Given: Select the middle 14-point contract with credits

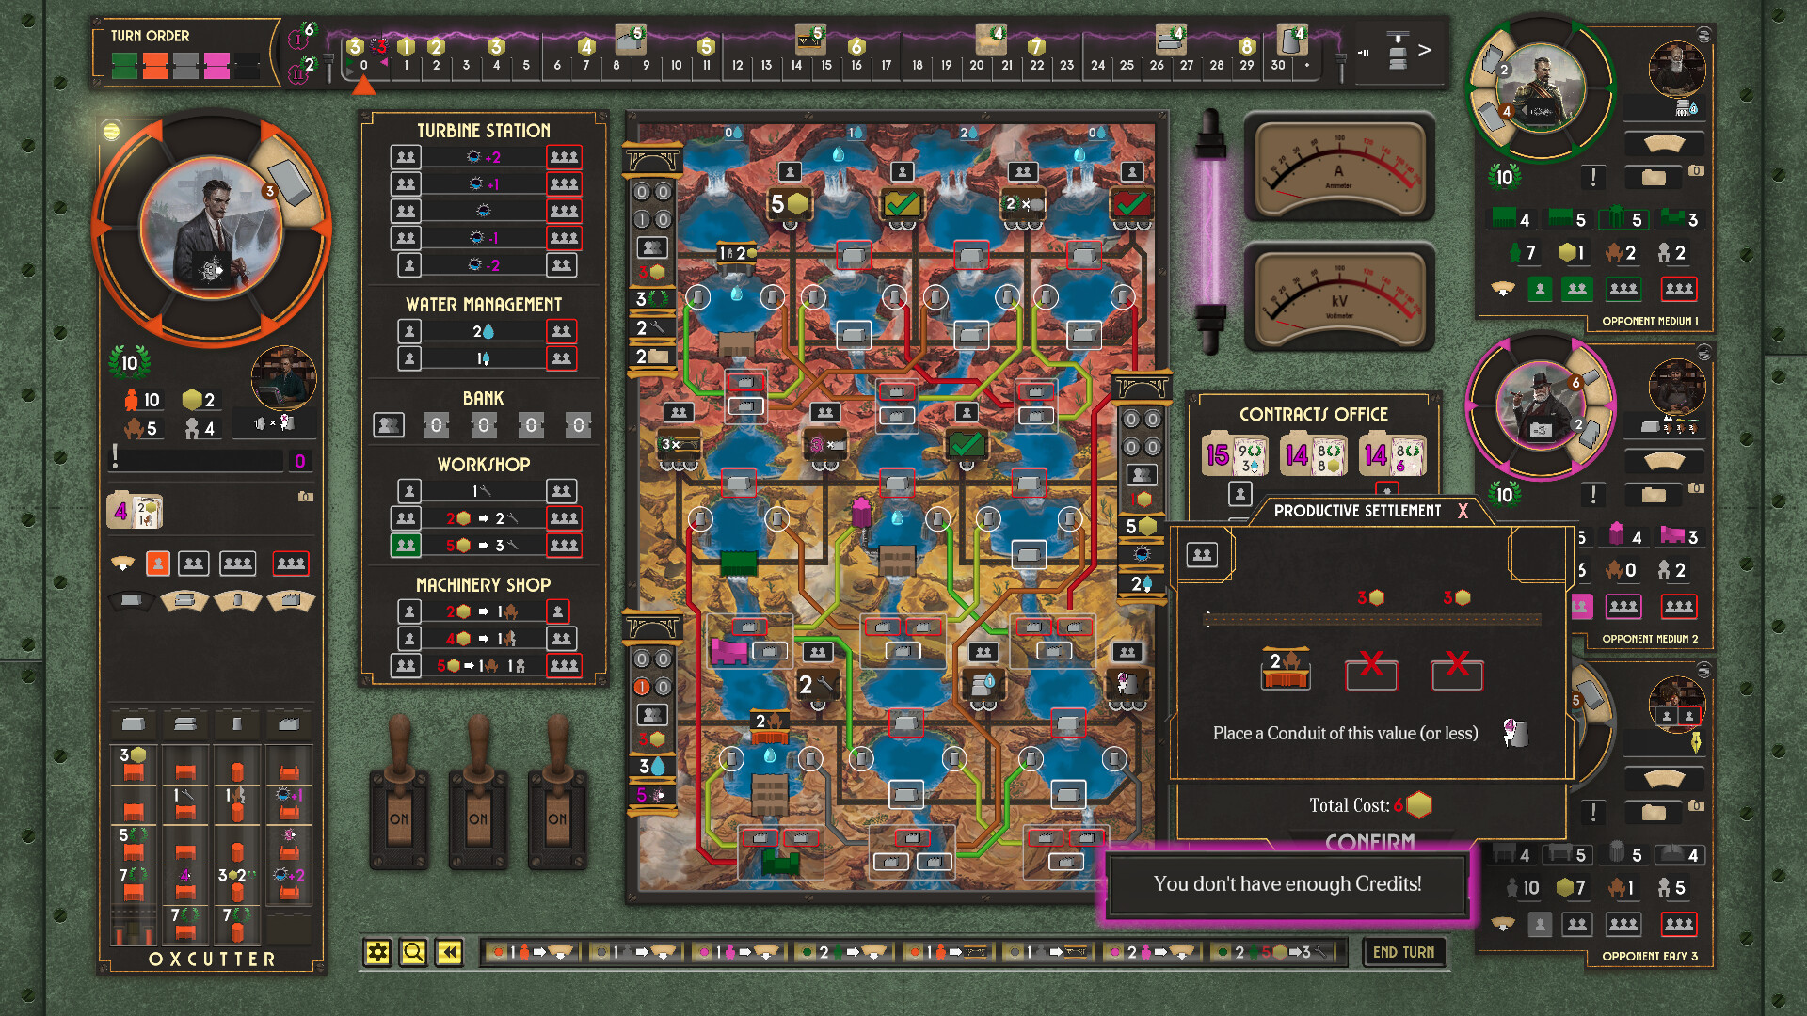Looking at the screenshot, I should pos(1314,455).
